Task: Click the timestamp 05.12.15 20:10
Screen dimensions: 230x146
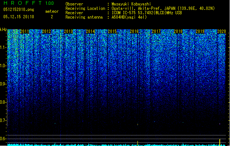Action: click(x=19, y=17)
